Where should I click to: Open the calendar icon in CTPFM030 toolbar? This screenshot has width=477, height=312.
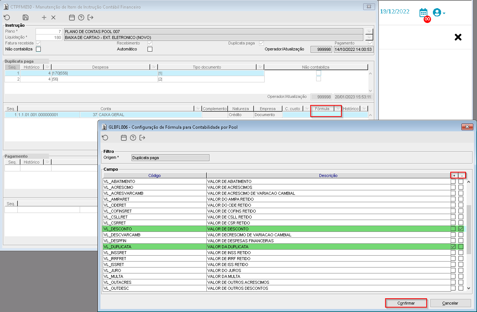[x=72, y=17]
